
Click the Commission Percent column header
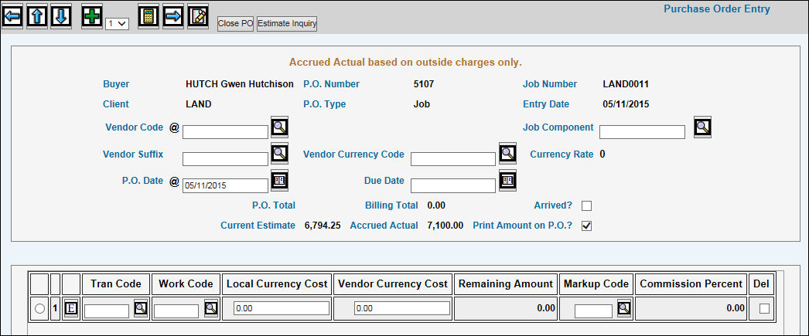point(691,284)
